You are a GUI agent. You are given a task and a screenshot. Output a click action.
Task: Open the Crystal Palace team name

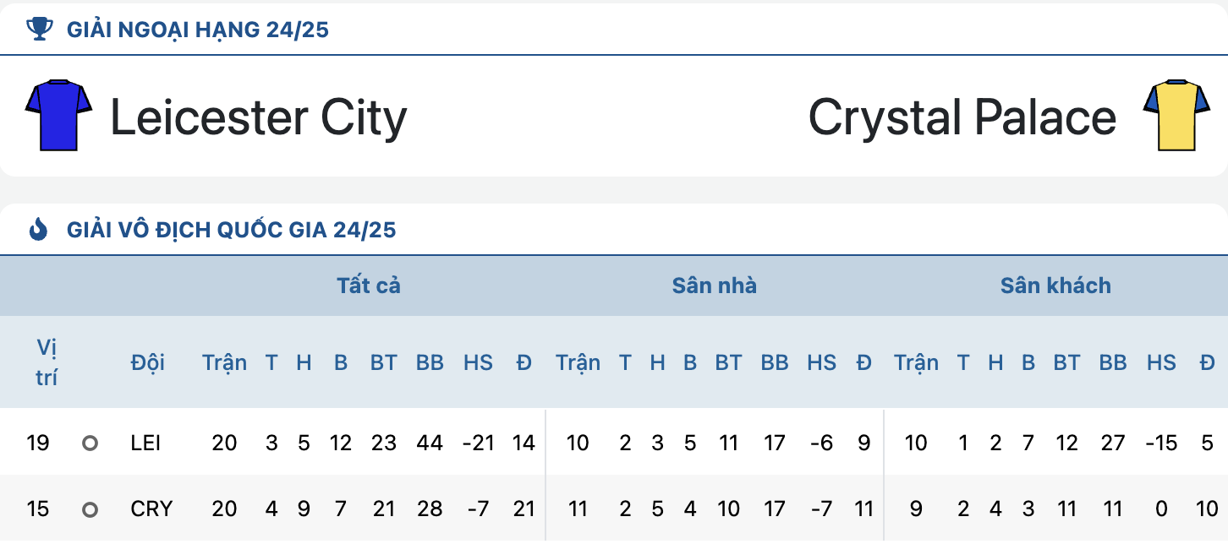point(962,117)
